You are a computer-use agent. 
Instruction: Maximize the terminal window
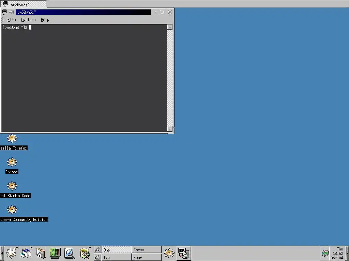pyautogui.click(x=162, y=12)
